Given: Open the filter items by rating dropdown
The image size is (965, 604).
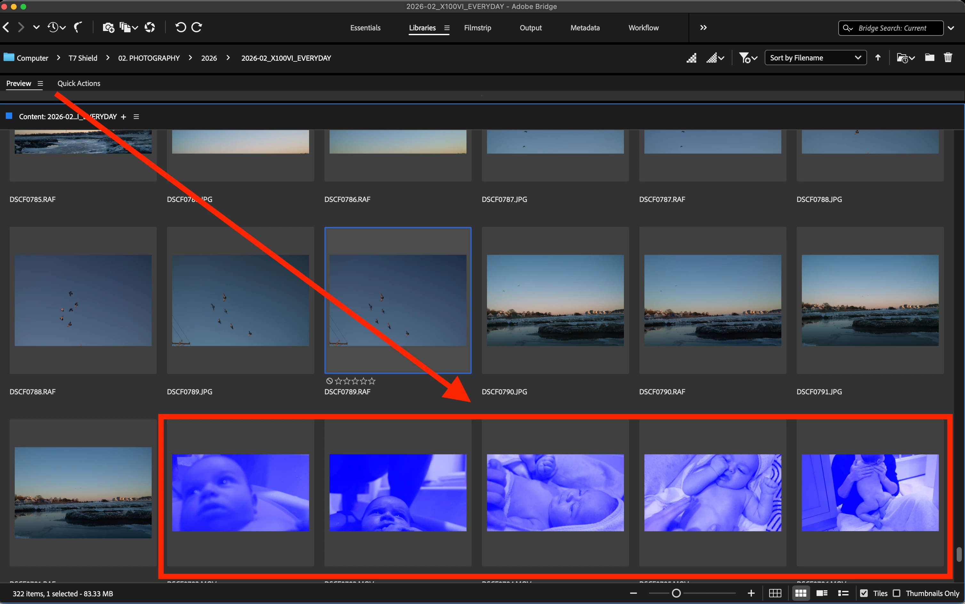Looking at the screenshot, I should point(747,58).
